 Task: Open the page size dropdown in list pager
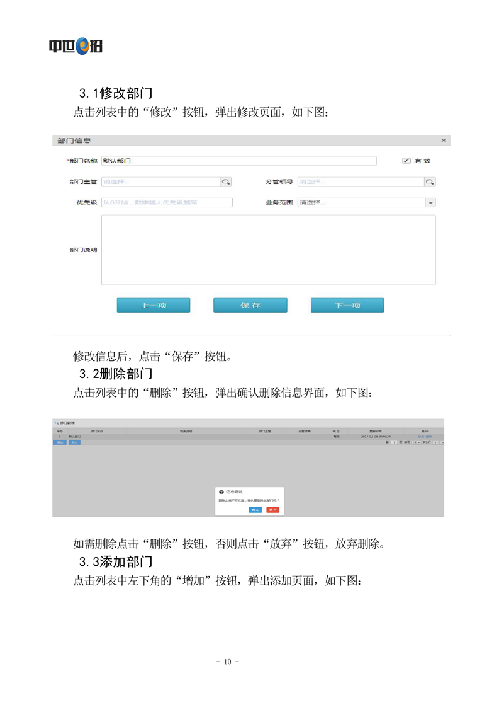pos(415,442)
